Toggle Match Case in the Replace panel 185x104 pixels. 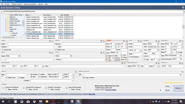click(56, 50)
